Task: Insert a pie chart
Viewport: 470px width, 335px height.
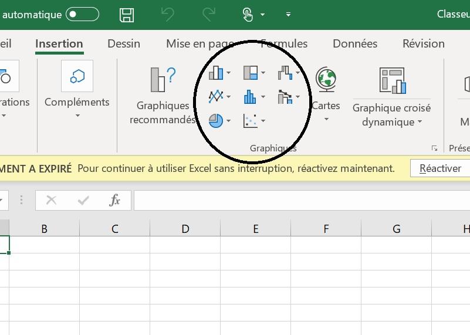Action: tap(216, 121)
